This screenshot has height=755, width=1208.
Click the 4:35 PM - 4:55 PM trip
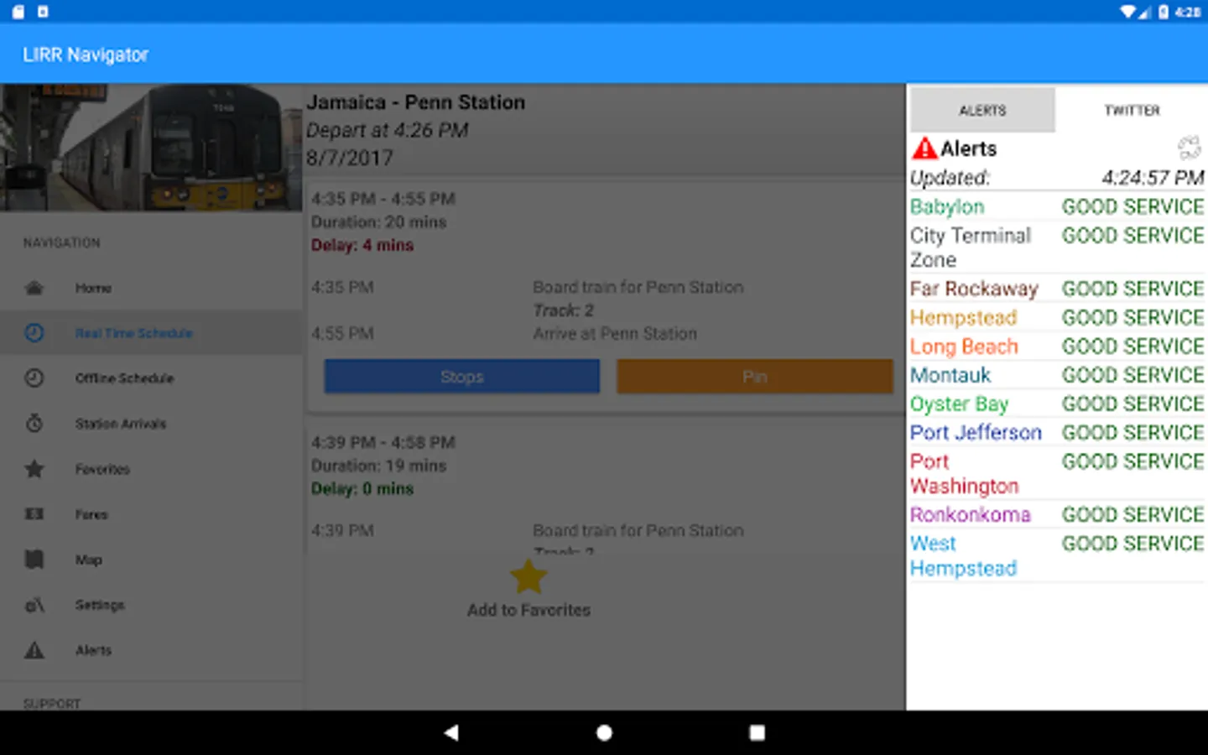(383, 199)
